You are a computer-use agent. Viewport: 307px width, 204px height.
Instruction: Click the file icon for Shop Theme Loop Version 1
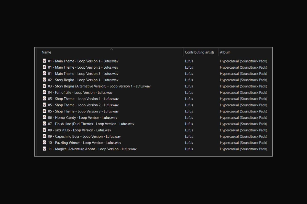(x=45, y=99)
